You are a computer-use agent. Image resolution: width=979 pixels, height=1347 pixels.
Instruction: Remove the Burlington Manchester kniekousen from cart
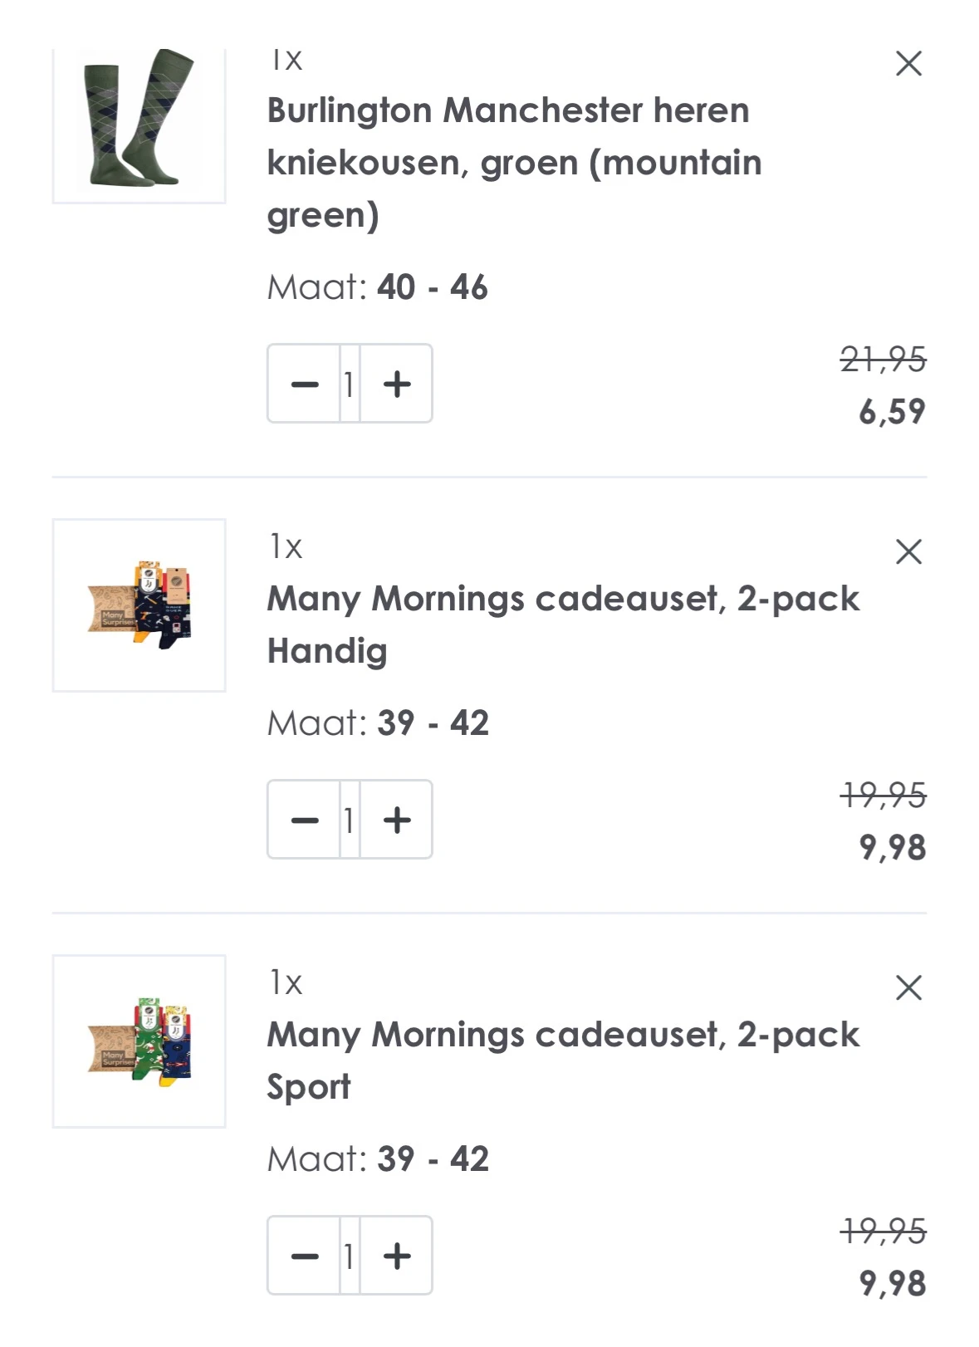point(908,63)
